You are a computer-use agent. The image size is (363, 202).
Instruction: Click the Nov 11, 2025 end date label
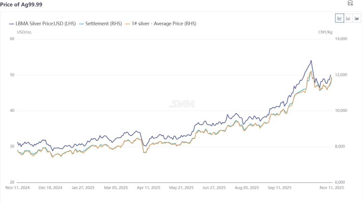(x=332, y=188)
